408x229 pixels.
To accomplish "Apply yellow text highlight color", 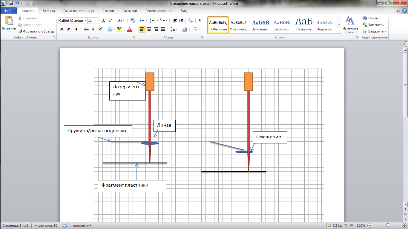I will coord(119,29).
